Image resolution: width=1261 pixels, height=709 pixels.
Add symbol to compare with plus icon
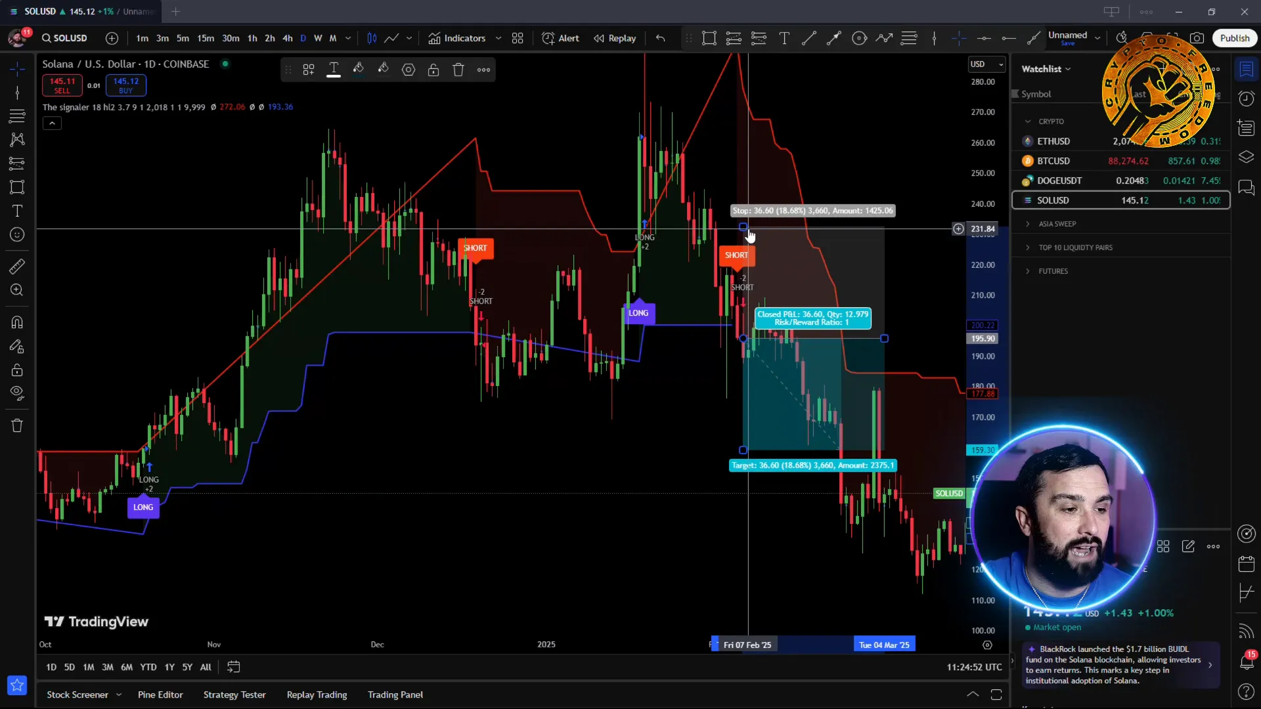pos(112,38)
